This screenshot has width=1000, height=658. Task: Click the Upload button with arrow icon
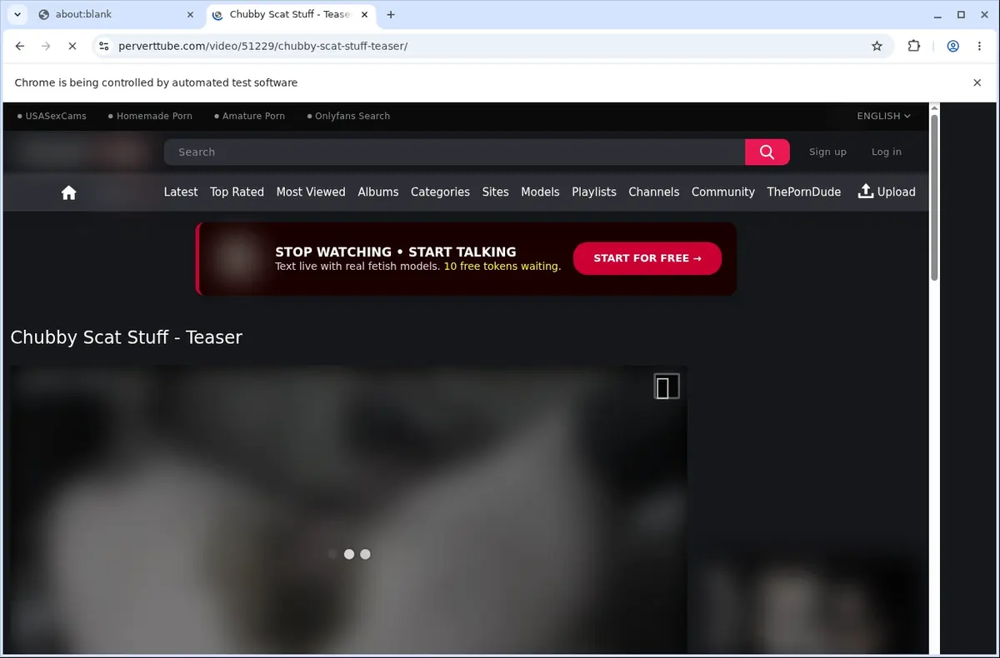[x=887, y=192]
